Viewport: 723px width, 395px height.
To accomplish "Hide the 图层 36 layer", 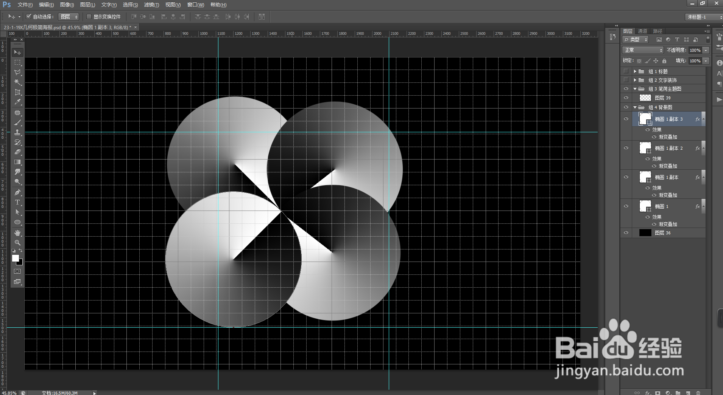I will (x=626, y=232).
